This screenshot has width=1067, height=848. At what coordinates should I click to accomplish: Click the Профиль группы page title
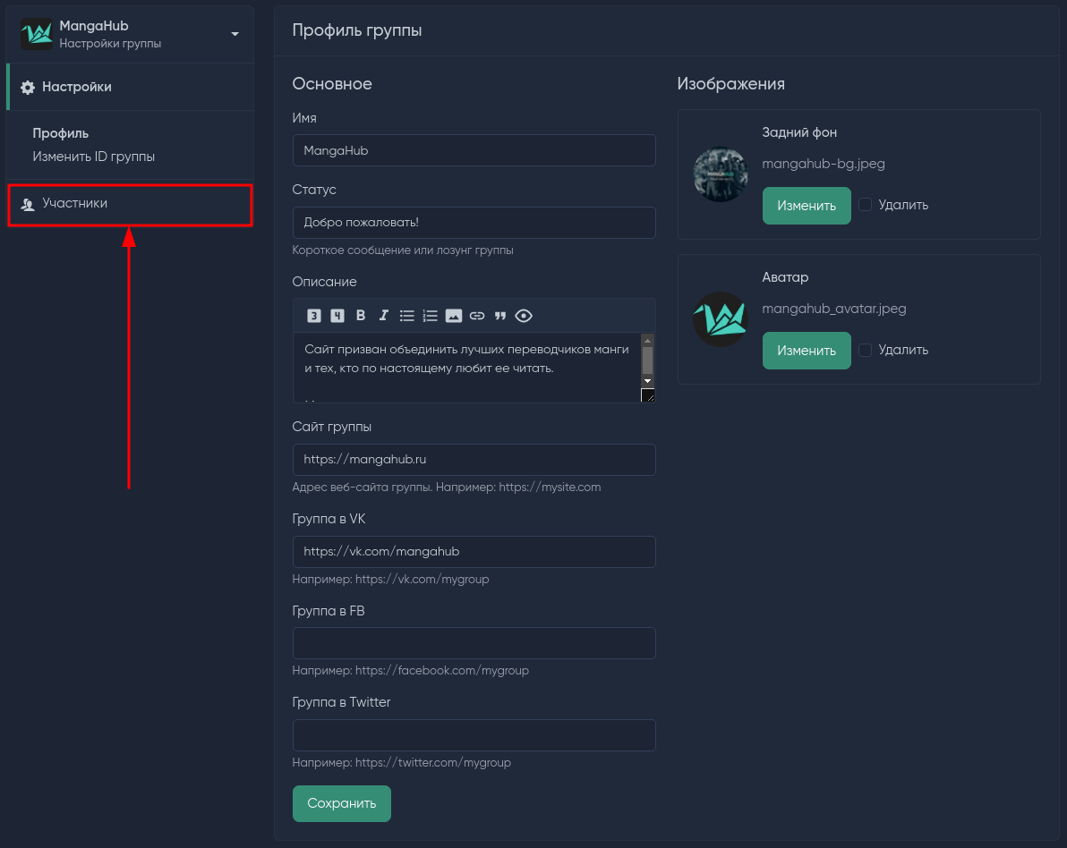point(357,30)
